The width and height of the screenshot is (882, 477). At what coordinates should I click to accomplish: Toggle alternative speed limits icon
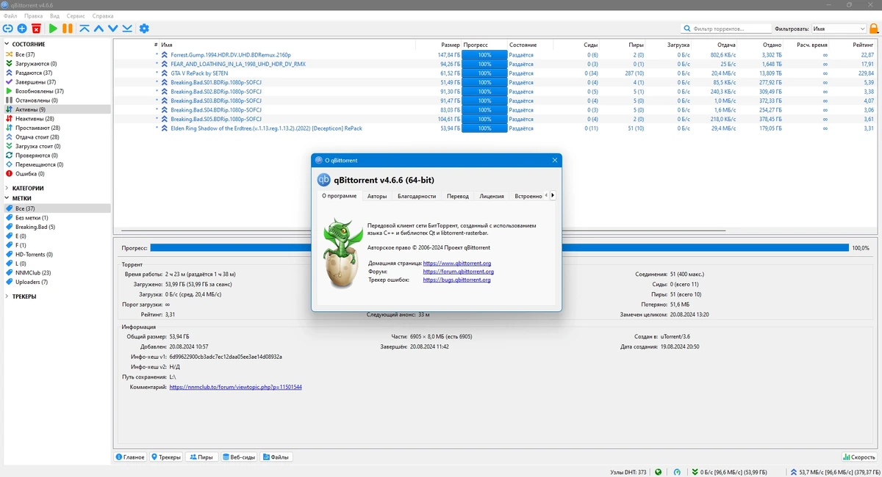[x=677, y=472]
